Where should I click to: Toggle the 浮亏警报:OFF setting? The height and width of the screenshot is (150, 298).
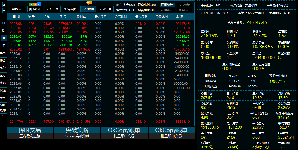126,10
